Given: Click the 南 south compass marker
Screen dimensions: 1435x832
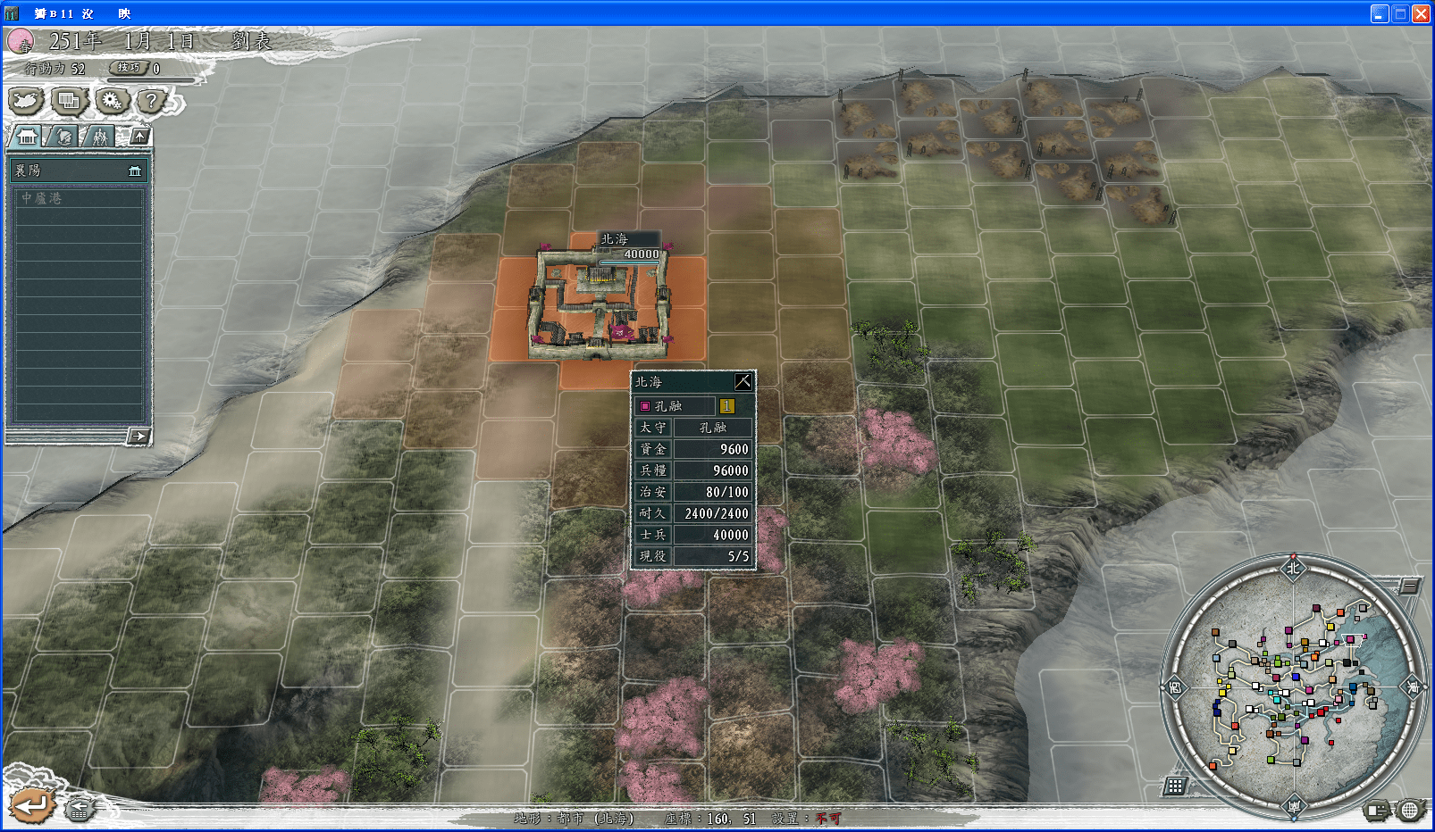Looking at the screenshot, I should pos(1294,806).
